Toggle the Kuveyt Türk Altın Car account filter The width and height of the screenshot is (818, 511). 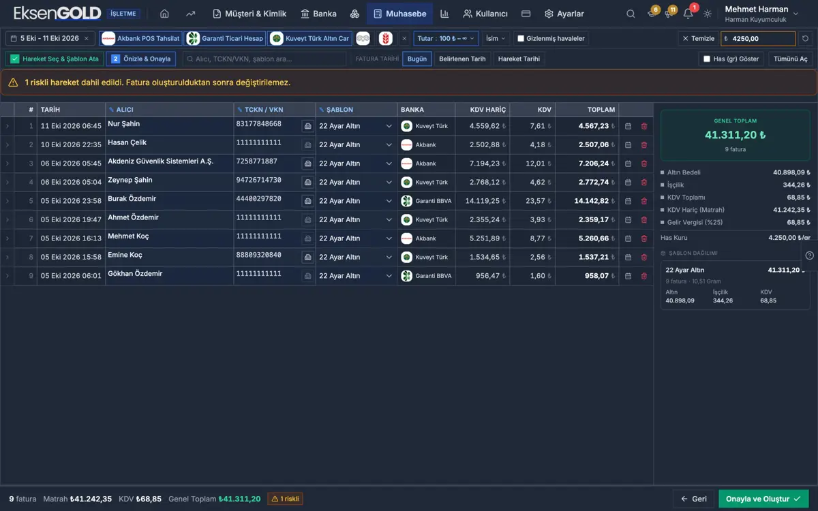310,39
